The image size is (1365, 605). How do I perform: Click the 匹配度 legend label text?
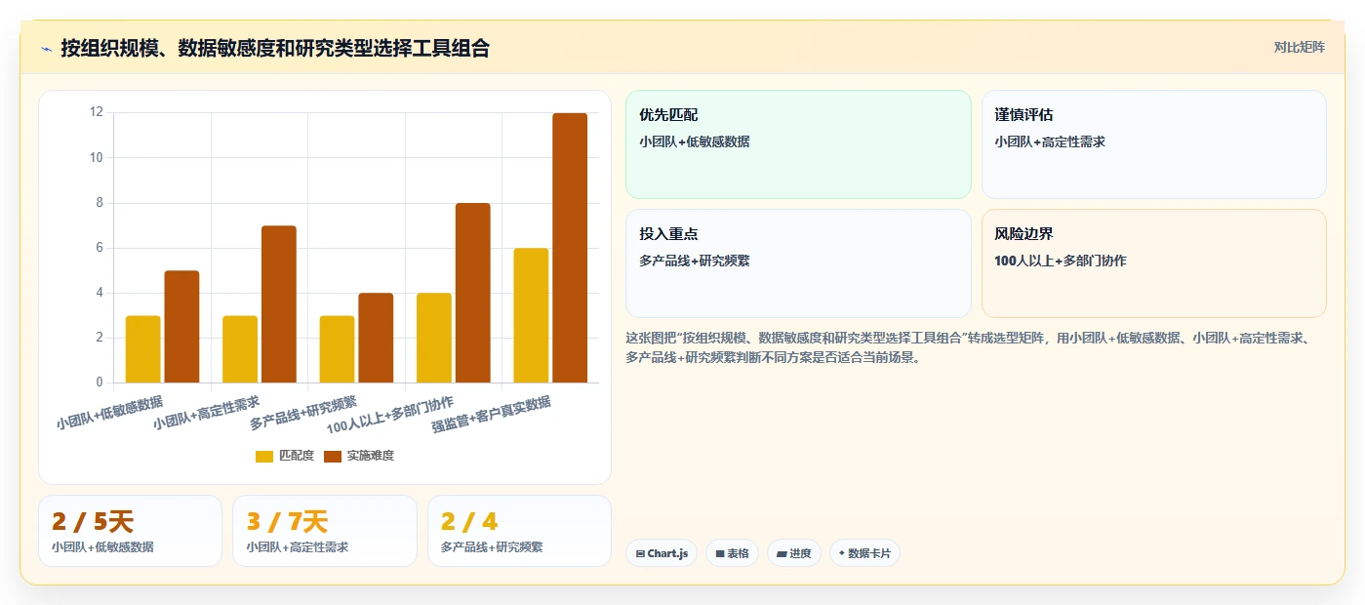pyautogui.click(x=297, y=456)
